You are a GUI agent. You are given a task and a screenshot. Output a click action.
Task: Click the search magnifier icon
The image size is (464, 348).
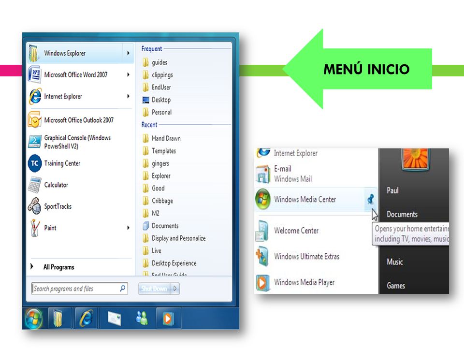point(122,288)
